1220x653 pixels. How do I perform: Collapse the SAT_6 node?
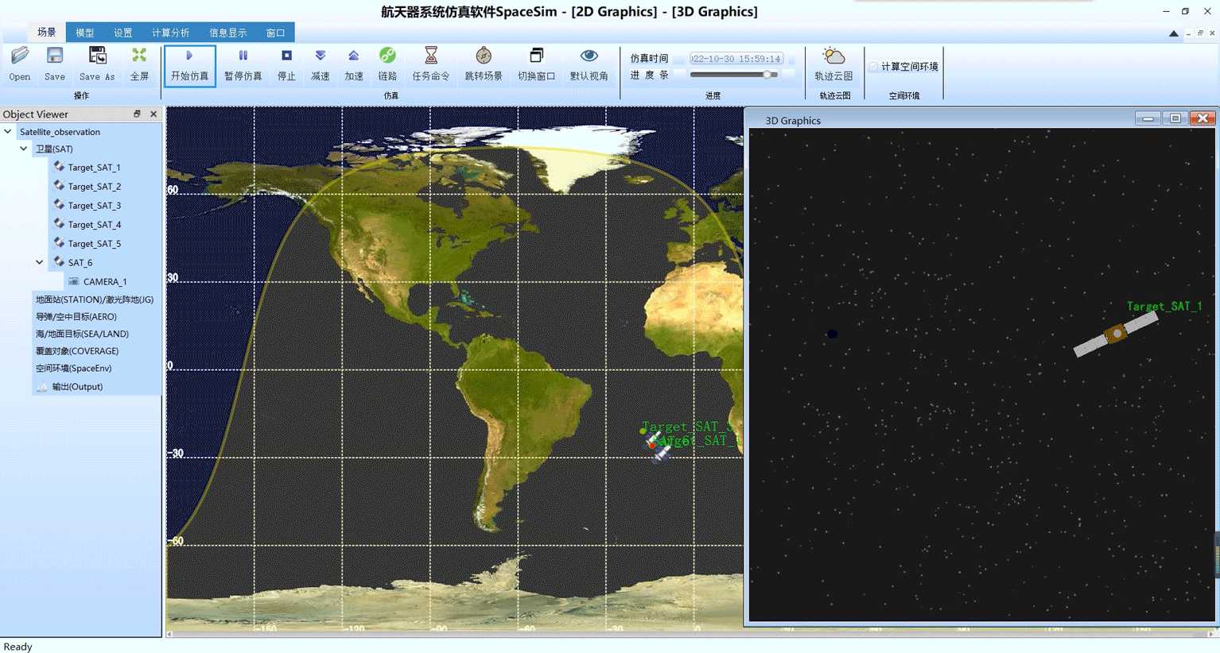40,262
